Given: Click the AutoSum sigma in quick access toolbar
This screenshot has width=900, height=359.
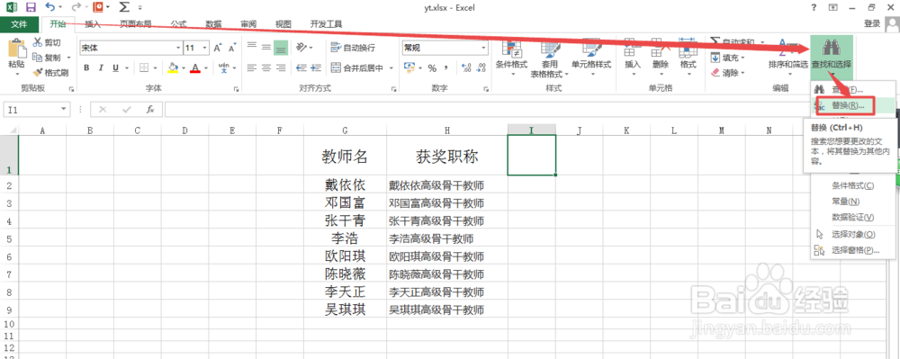Looking at the screenshot, I should 124,7.
